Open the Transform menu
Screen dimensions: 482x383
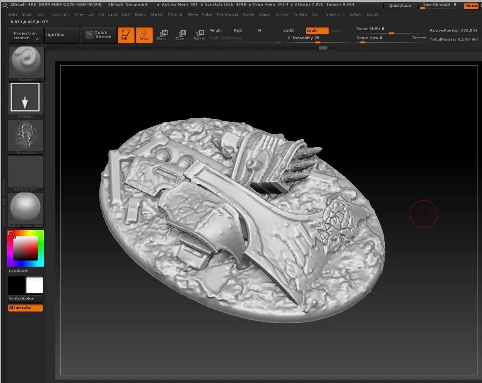pyautogui.click(x=334, y=14)
